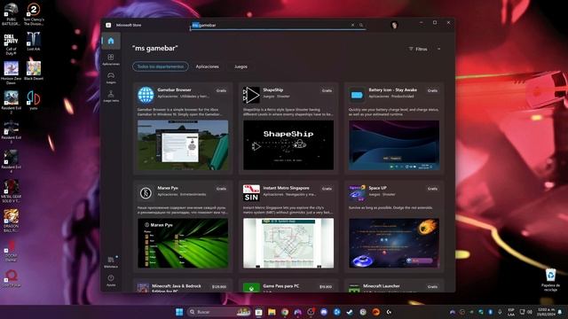Screen dimensions: 568x319
Task: Open the Tom Clancy's The Division desktop shortcut
Action: coord(34,14)
